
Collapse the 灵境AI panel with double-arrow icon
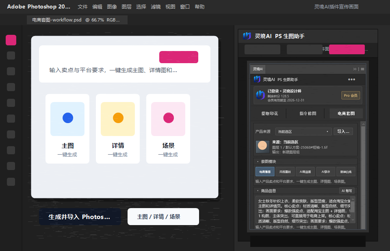tap(355, 69)
